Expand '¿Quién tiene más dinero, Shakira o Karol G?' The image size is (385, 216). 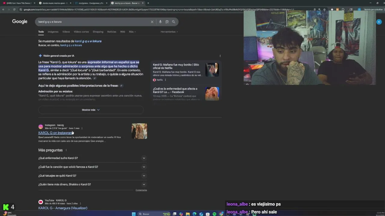(x=92, y=184)
